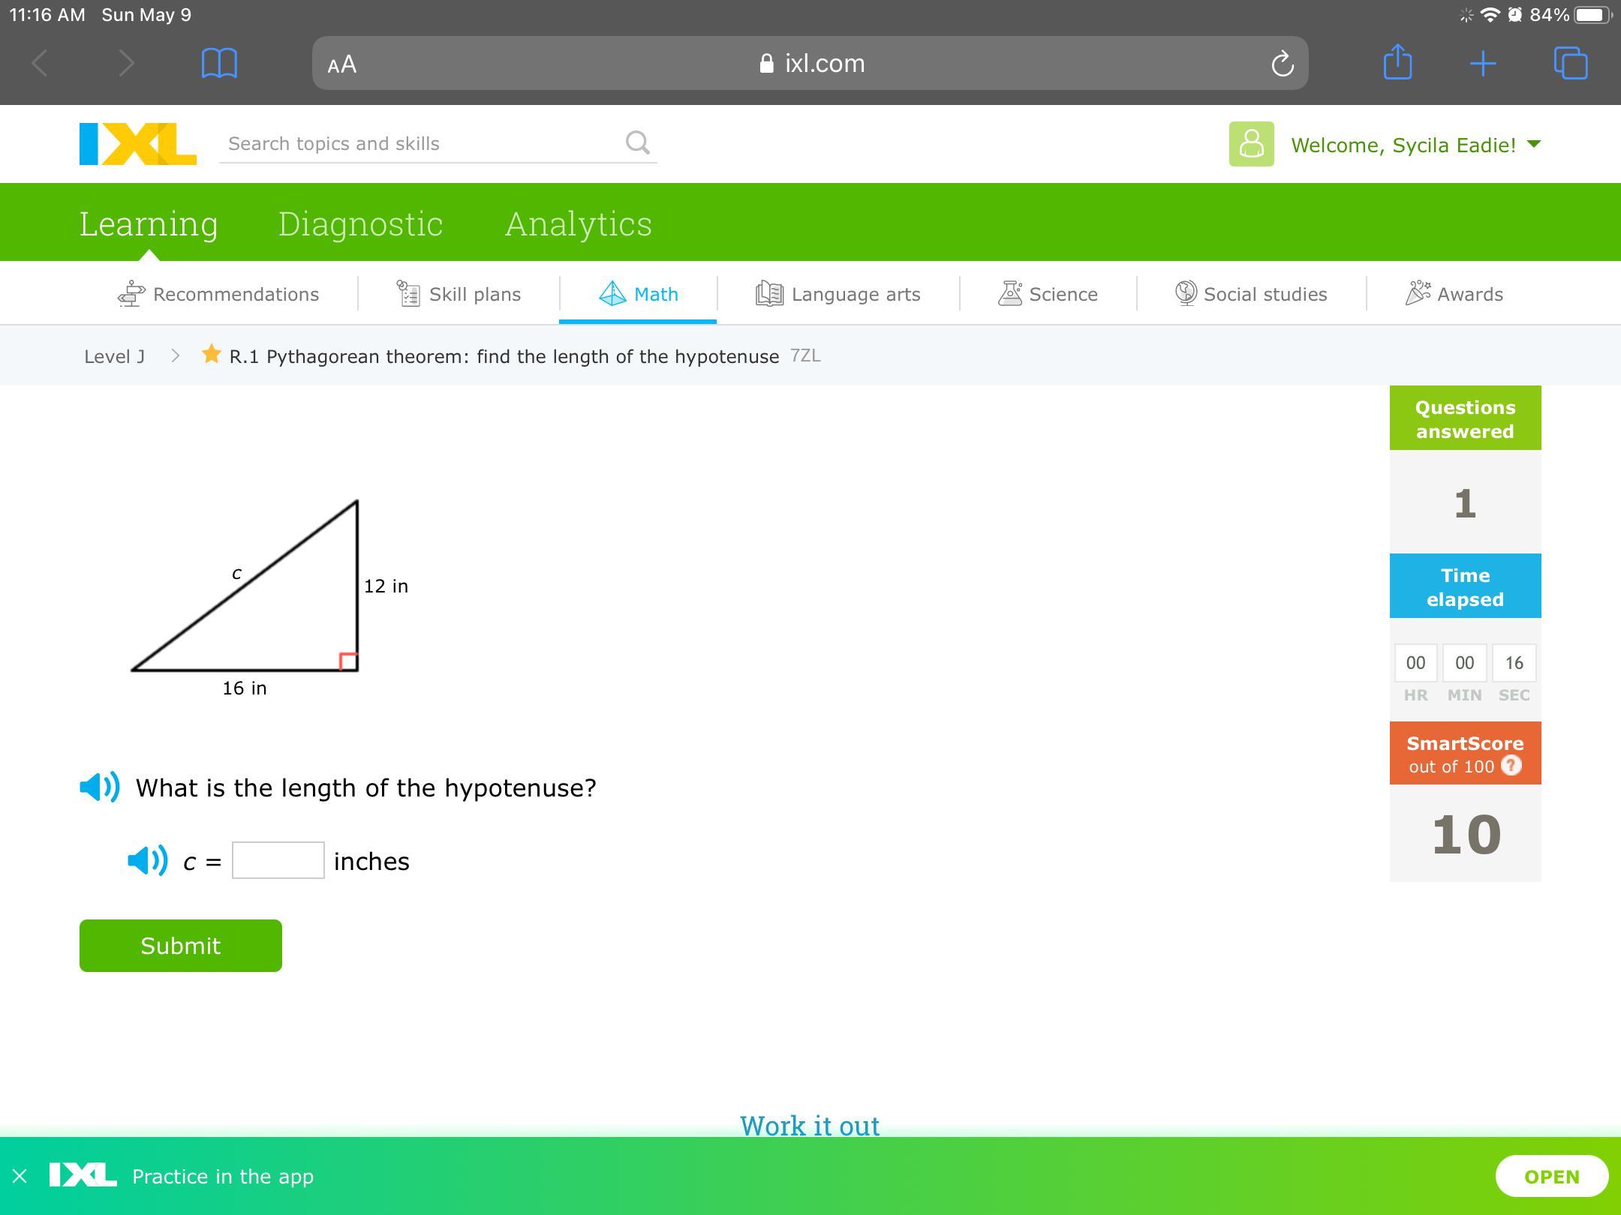The height and width of the screenshot is (1215, 1621).
Task: Open the Analytics section
Action: pos(578,223)
